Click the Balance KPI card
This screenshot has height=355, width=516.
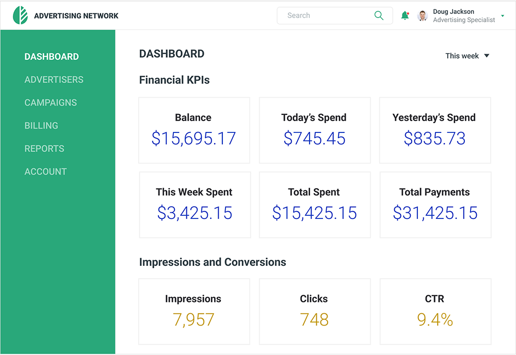coord(194,130)
